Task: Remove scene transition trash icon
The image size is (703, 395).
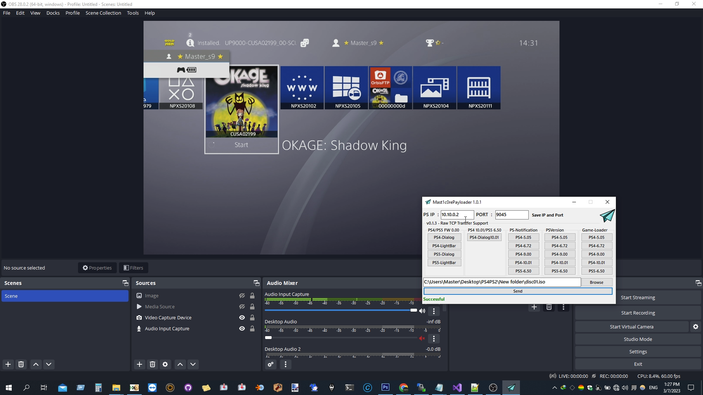Action: point(549,307)
